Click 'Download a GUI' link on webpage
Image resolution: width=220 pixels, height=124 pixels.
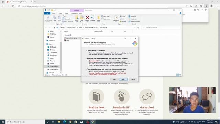click(x=122, y=107)
